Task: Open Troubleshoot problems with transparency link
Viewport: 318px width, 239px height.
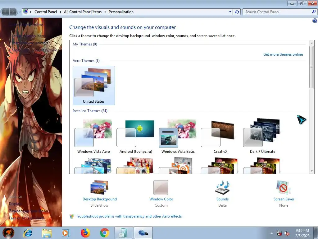Action: [129, 216]
